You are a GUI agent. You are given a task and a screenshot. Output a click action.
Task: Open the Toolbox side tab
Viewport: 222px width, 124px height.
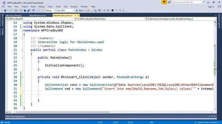click(x=2, y=31)
